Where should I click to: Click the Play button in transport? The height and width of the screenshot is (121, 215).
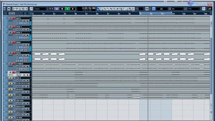pyautogui.click(x=68, y=9)
